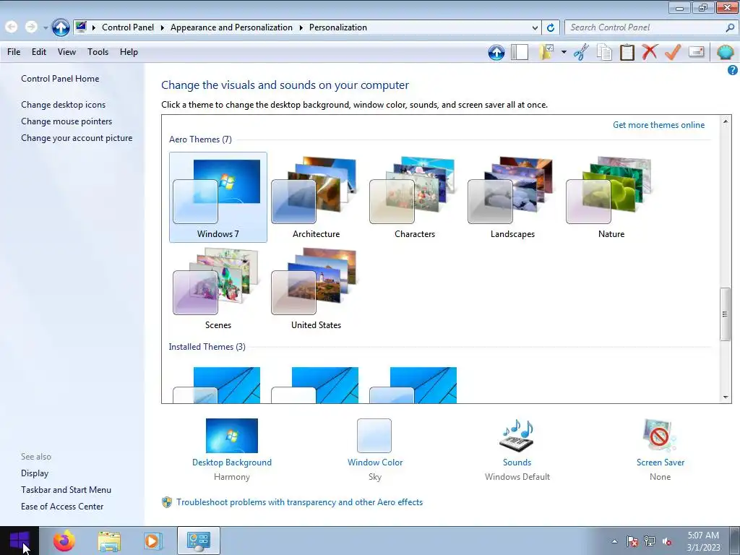Click the Copy pages icon in the toolbar

[x=604, y=52]
